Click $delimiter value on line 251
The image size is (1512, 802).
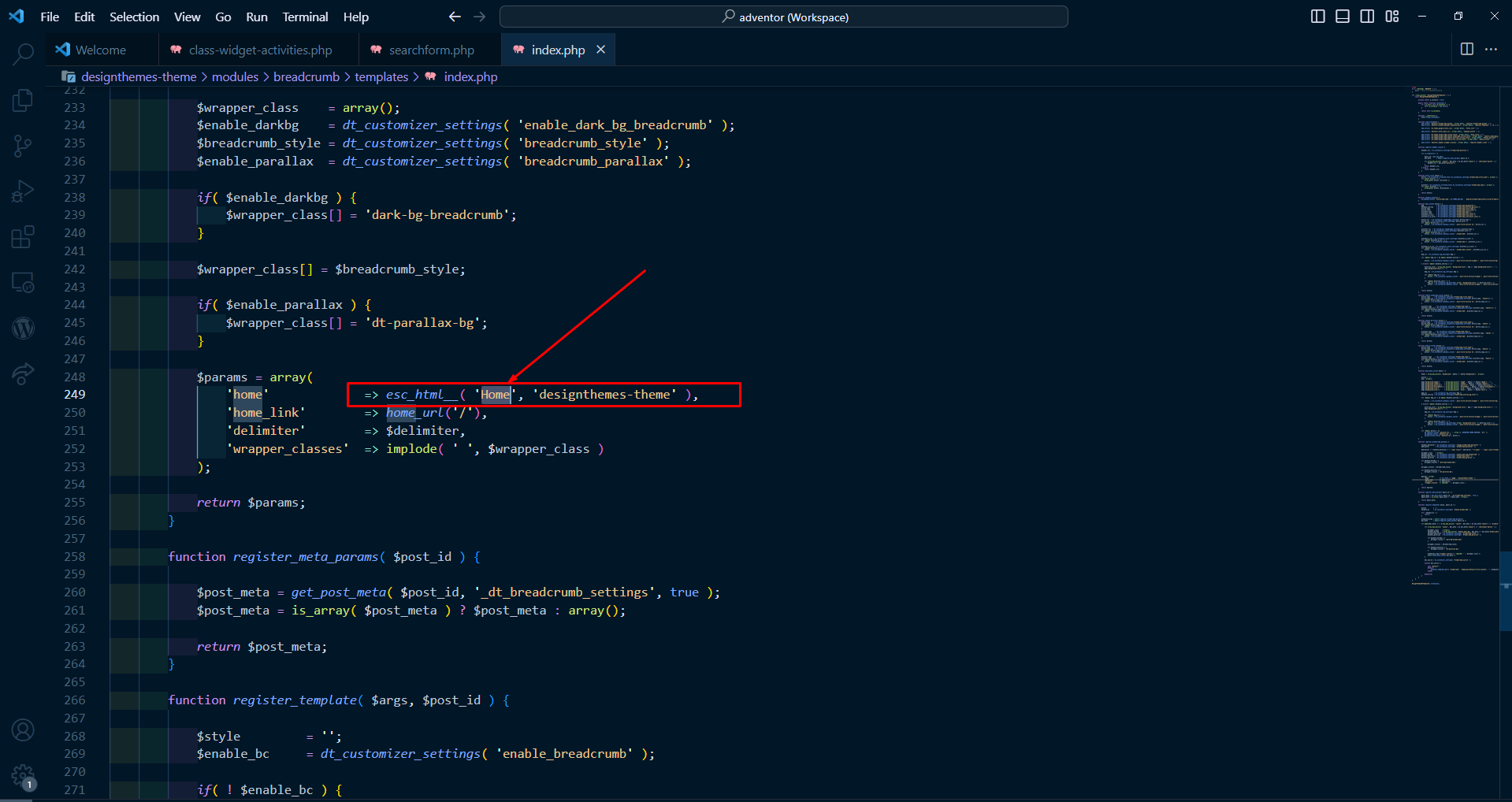422,431
